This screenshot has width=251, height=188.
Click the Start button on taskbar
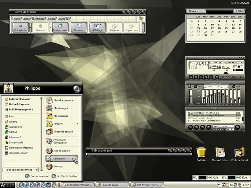click(8, 185)
